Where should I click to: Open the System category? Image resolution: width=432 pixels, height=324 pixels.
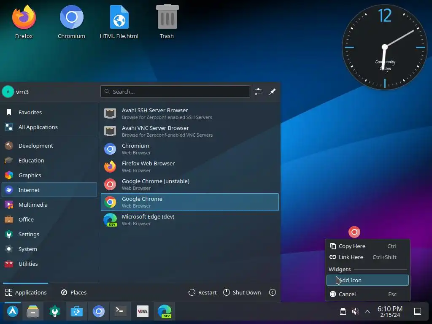point(50,249)
